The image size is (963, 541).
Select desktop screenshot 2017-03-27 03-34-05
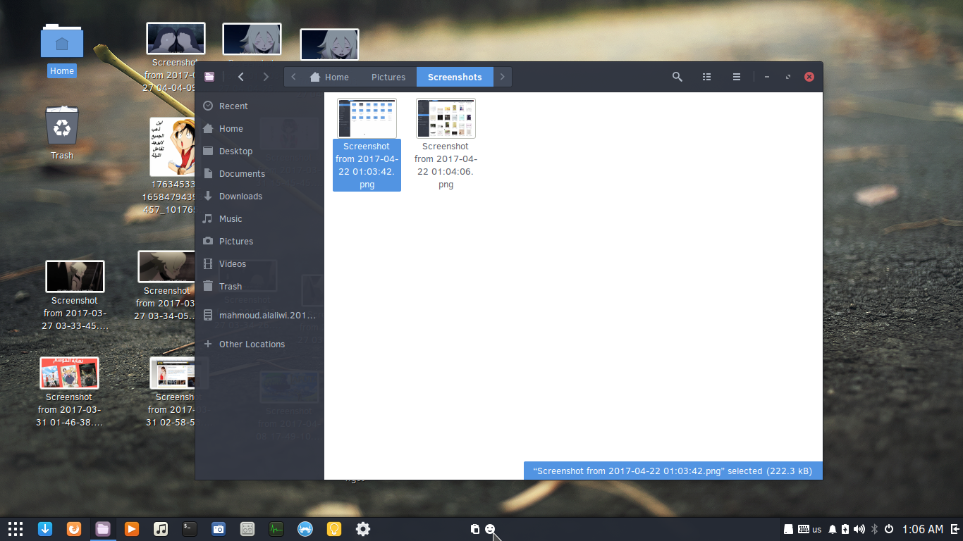click(x=166, y=286)
